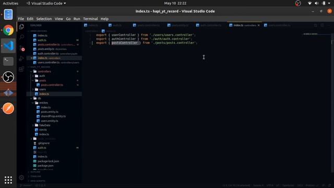334x188 pixels.
Task: Open posts.controller.ts in Open Editors
Action: click(x=49, y=44)
